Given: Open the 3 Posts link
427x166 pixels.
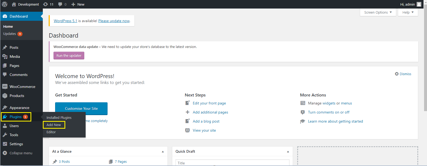Looking at the screenshot, I should click(x=64, y=161).
